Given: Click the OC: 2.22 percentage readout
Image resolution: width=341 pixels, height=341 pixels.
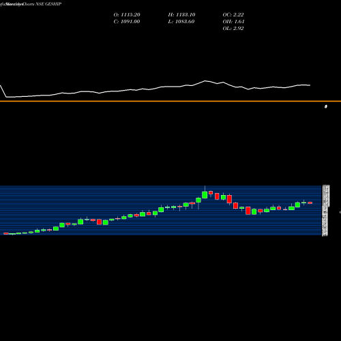Looking at the screenshot, I should (x=233, y=15).
